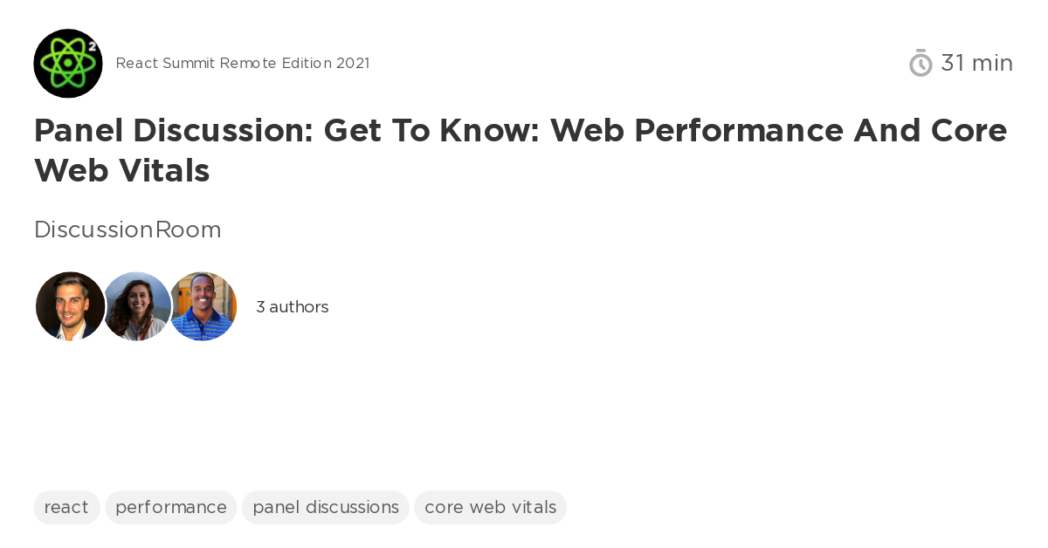Click the timer icon beside 31 min
The width and height of the screenshot is (1048, 548).
click(920, 62)
